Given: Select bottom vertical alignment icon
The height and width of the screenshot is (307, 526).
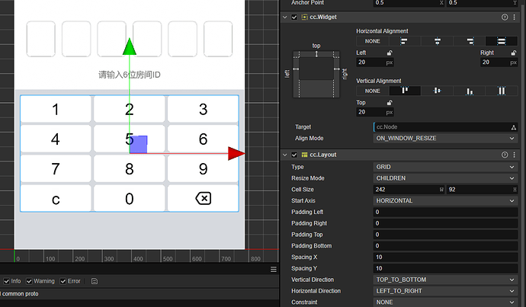Looking at the screenshot, I should click(x=470, y=91).
